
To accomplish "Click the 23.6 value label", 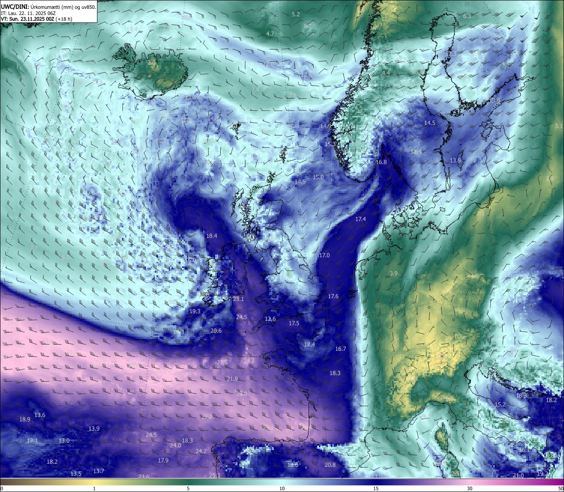I will 144,477.
